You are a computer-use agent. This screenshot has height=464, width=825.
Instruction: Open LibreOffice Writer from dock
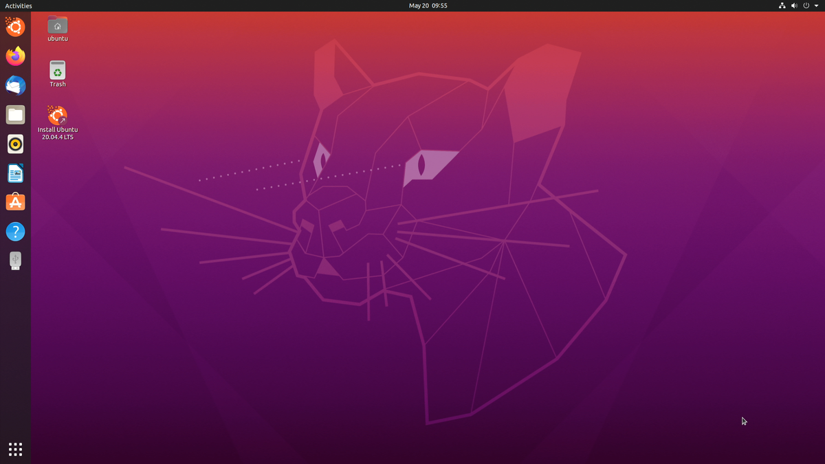[15, 173]
